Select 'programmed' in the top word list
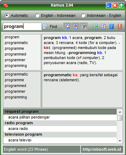 tap(16, 54)
